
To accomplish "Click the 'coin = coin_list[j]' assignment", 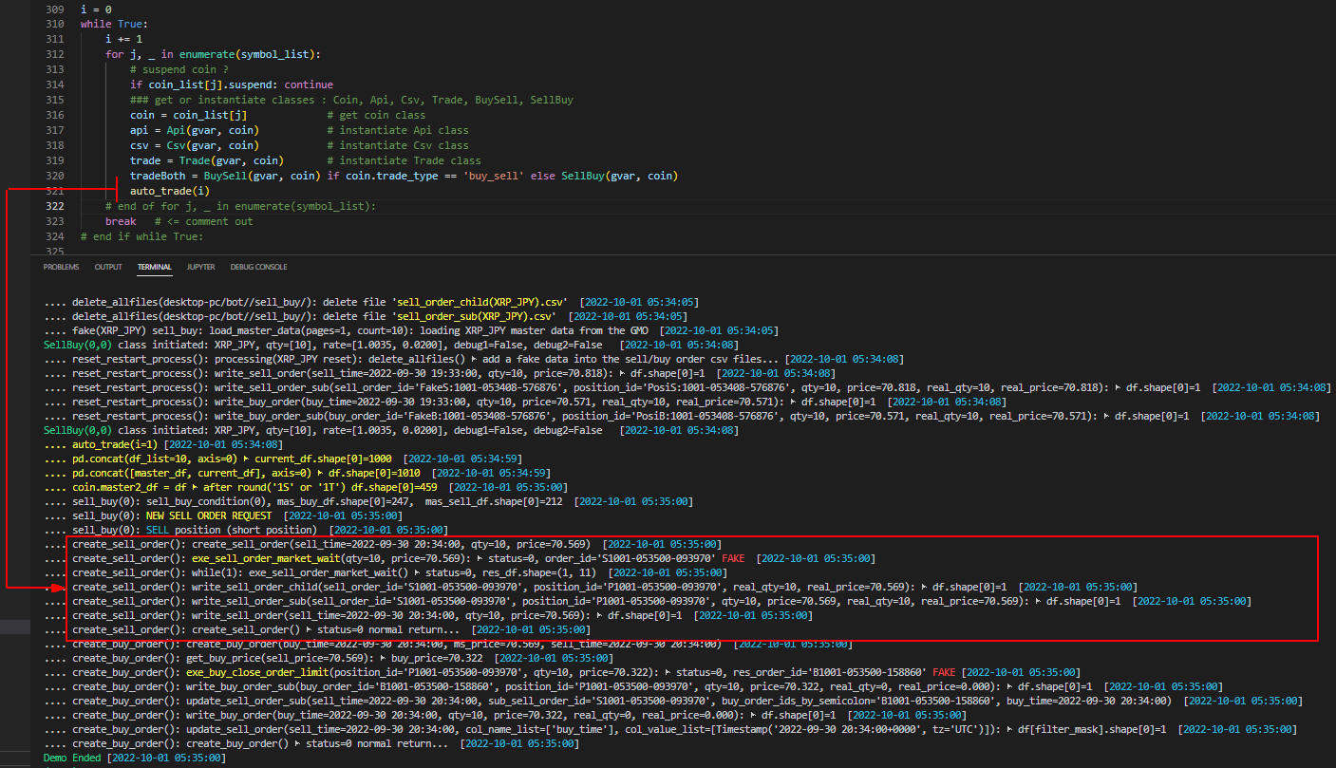I will point(188,115).
